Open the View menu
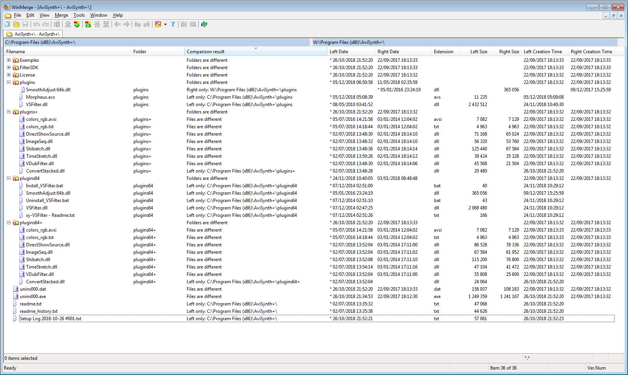This screenshot has width=628, height=375. (x=44, y=15)
